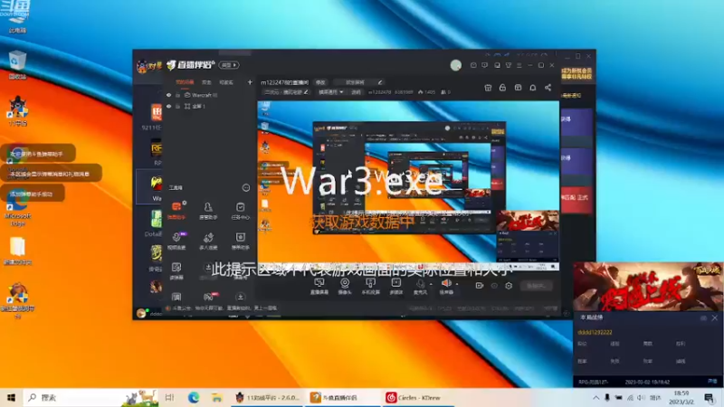724x407 pixels.
Task: Open the video co-stream microphone tool
Action: coord(176,241)
